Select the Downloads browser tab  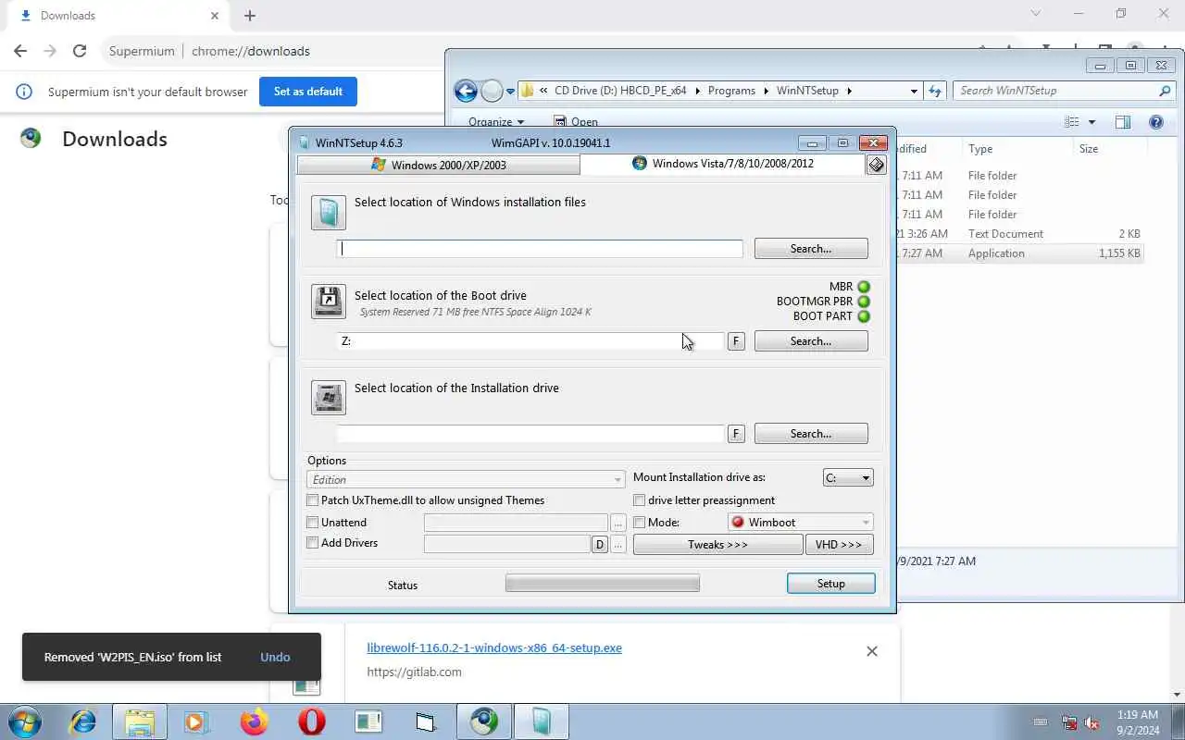click(120, 16)
